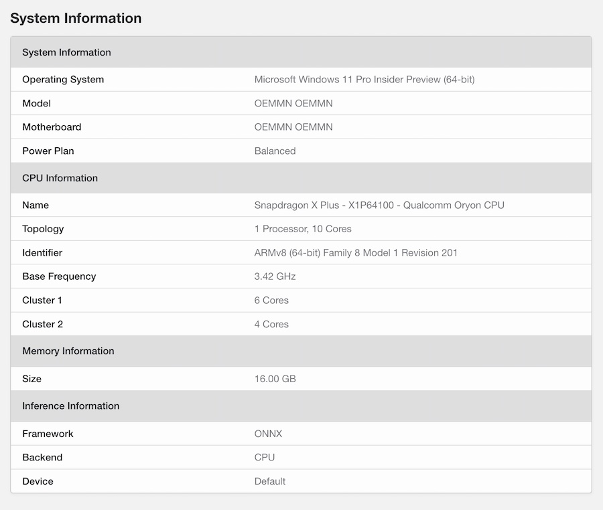This screenshot has width=603, height=510.
Task: Select the Snapdragon X Plus processor name
Action: coord(379,205)
